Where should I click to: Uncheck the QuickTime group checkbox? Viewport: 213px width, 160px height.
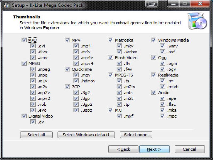67,69
